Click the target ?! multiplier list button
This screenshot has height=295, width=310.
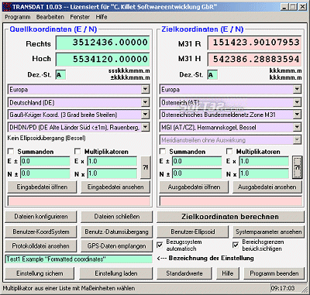click(x=297, y=167)
